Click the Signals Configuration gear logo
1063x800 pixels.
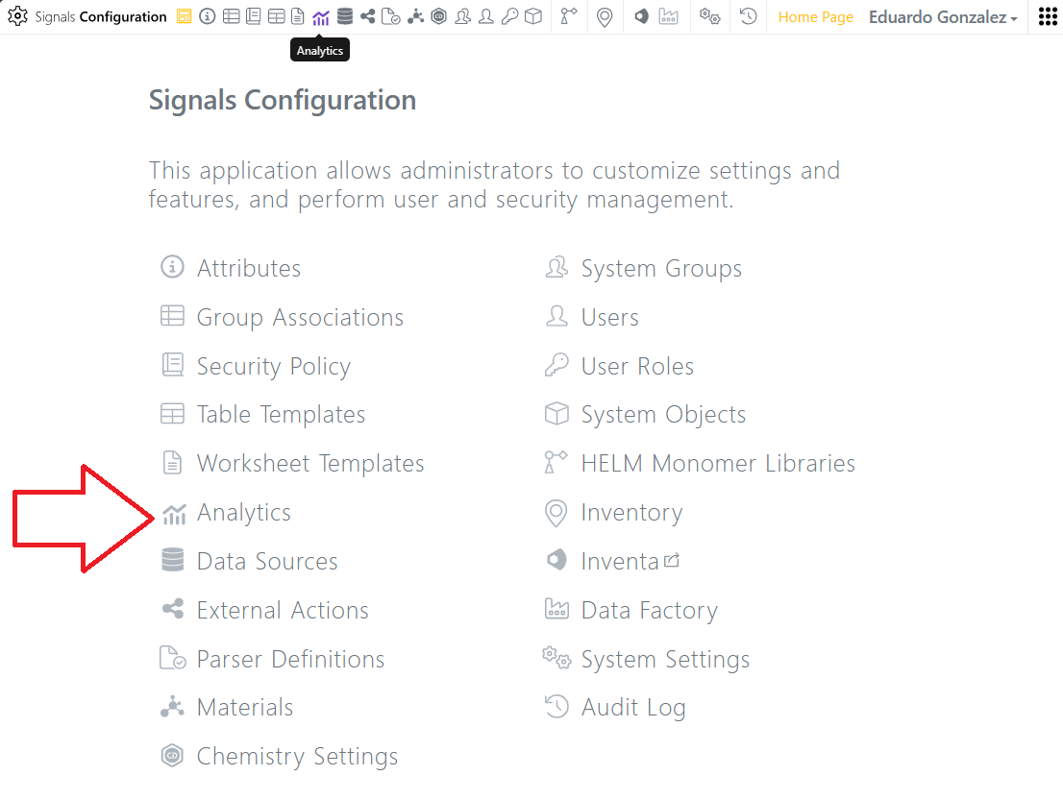pos(18,16)
